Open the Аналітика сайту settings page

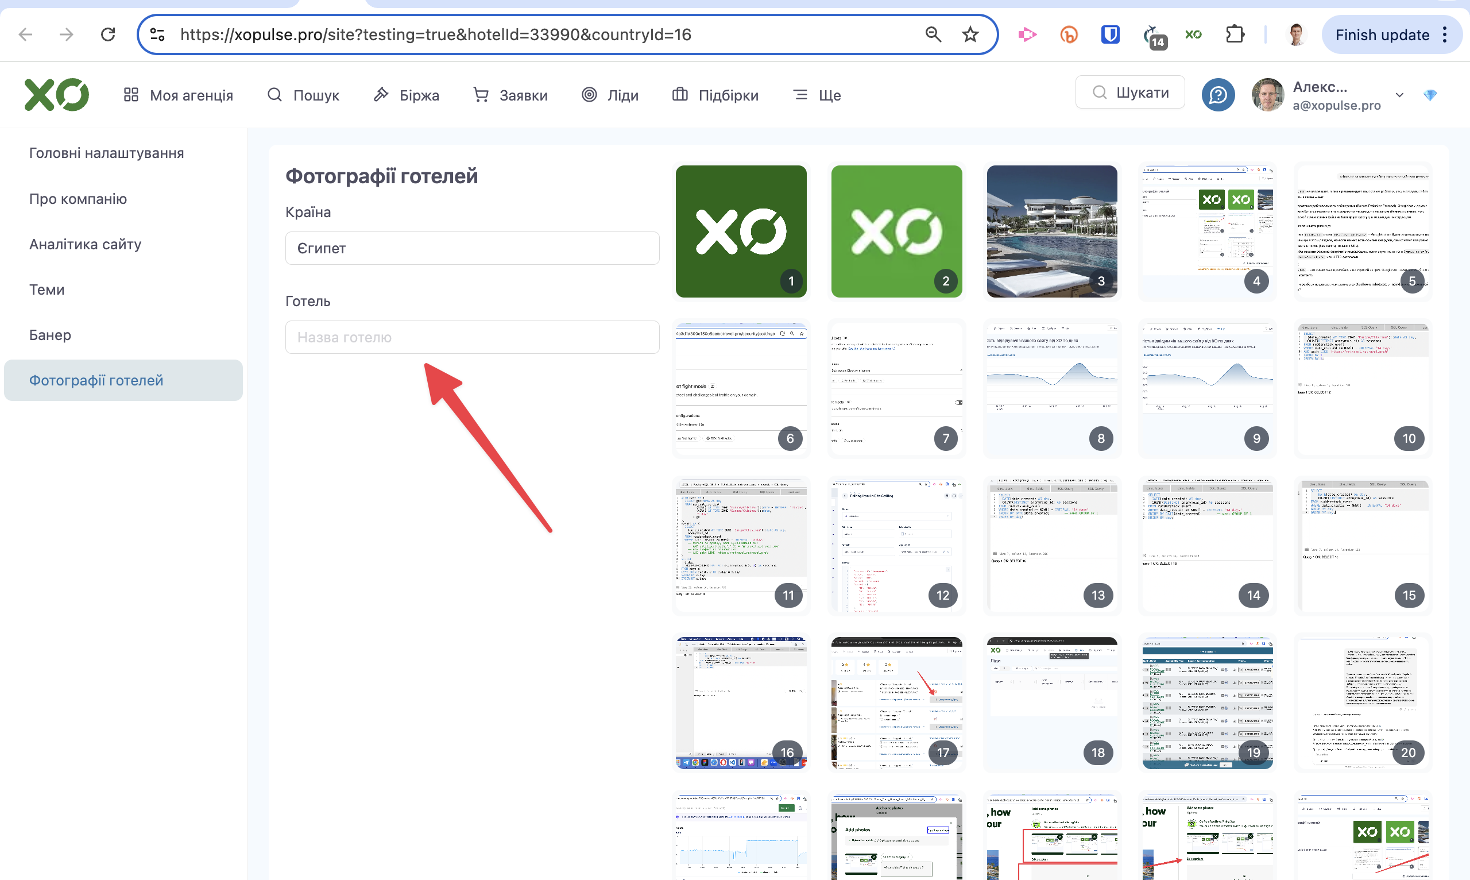point(86,244)
